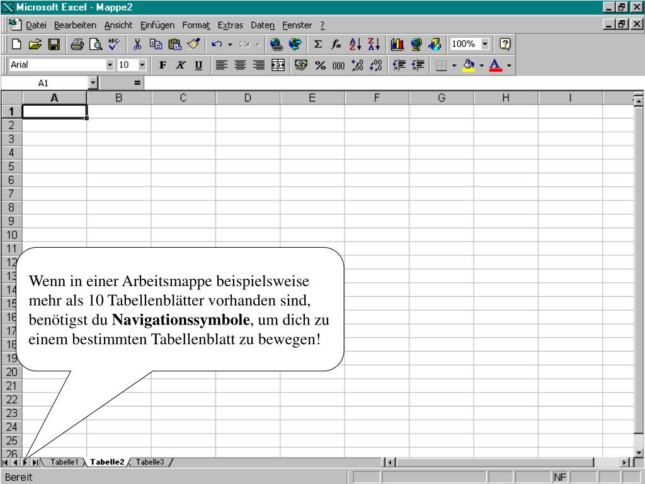Decrease decimal places
The height and width of the screenshot is (484, 645).
[376, 65]
